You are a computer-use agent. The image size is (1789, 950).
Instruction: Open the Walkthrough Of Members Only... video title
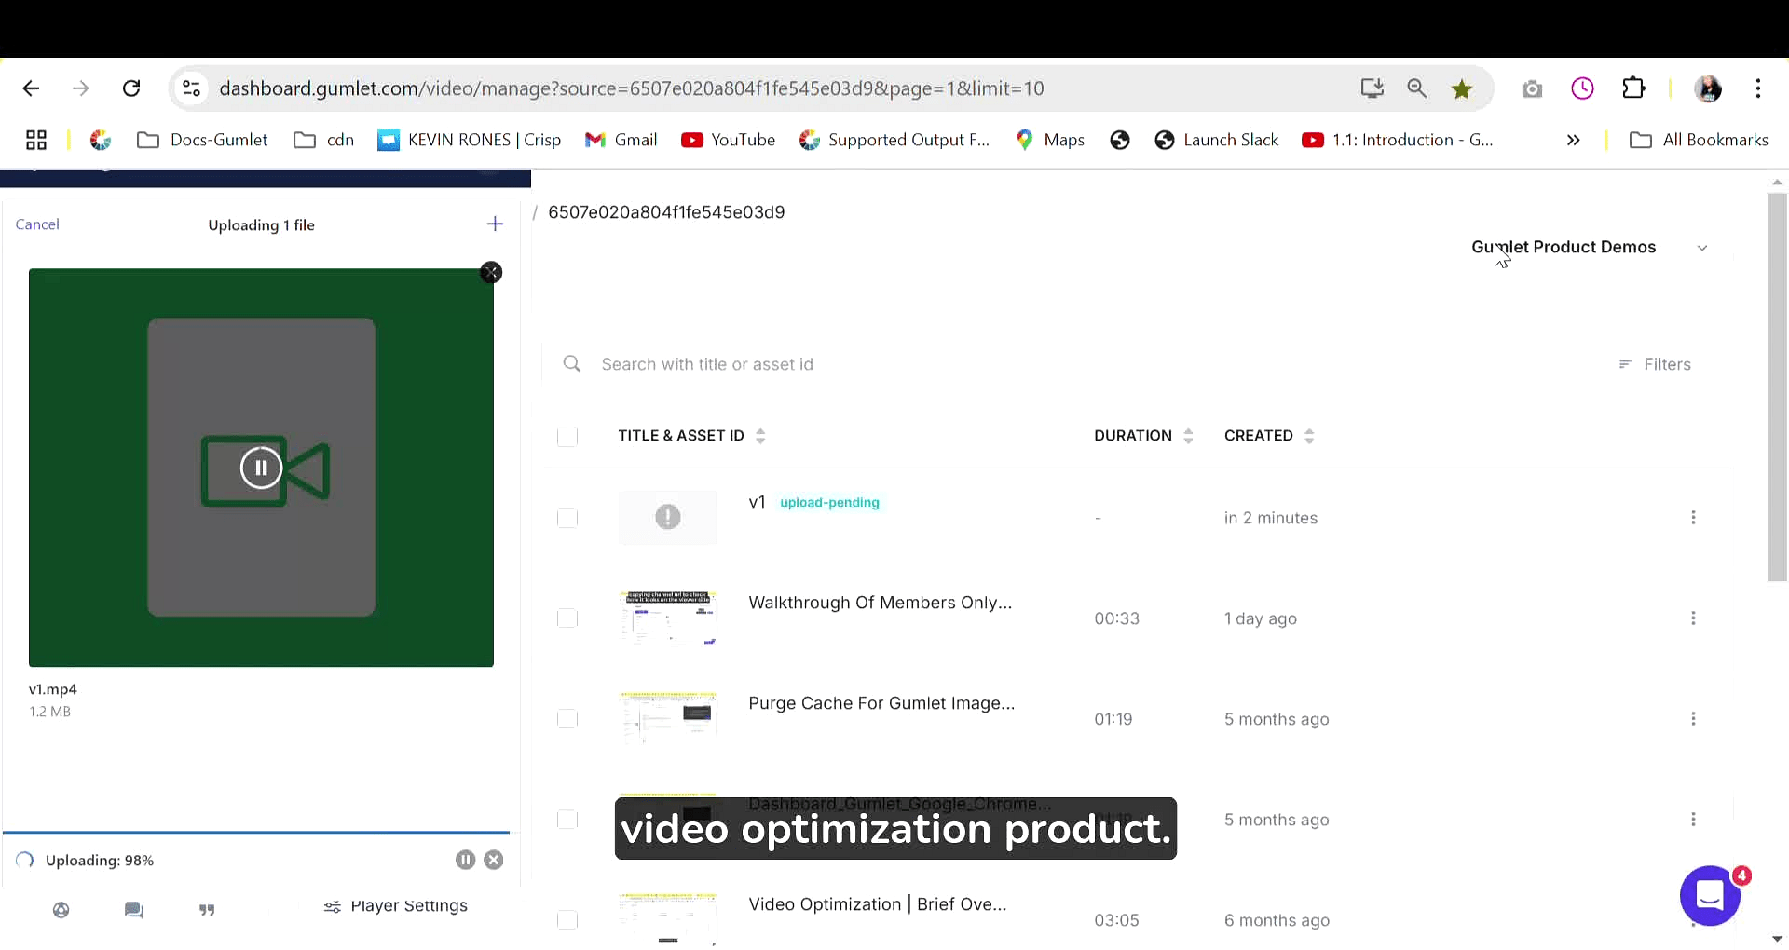[x=880, y=603]
